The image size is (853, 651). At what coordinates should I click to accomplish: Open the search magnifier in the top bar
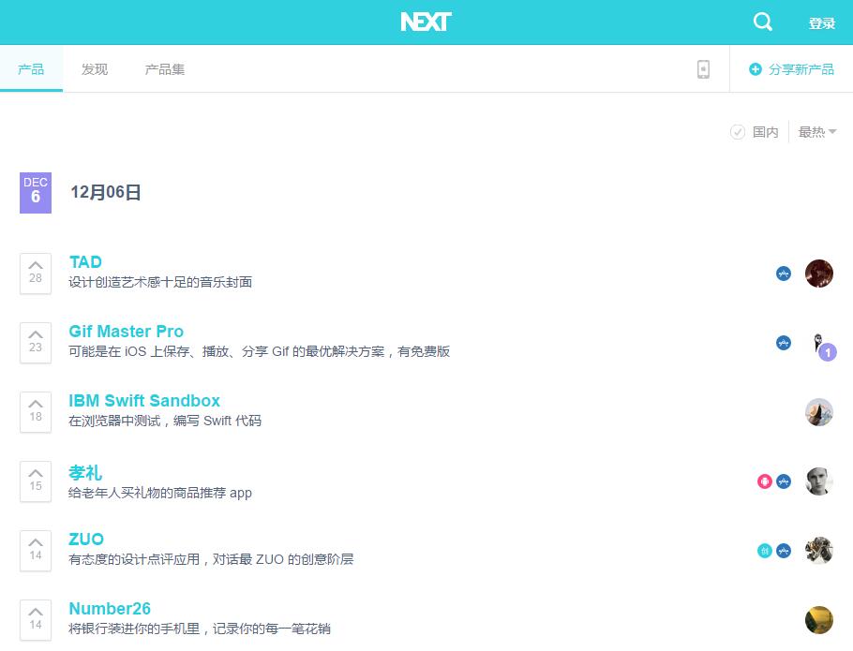[762, 22]
